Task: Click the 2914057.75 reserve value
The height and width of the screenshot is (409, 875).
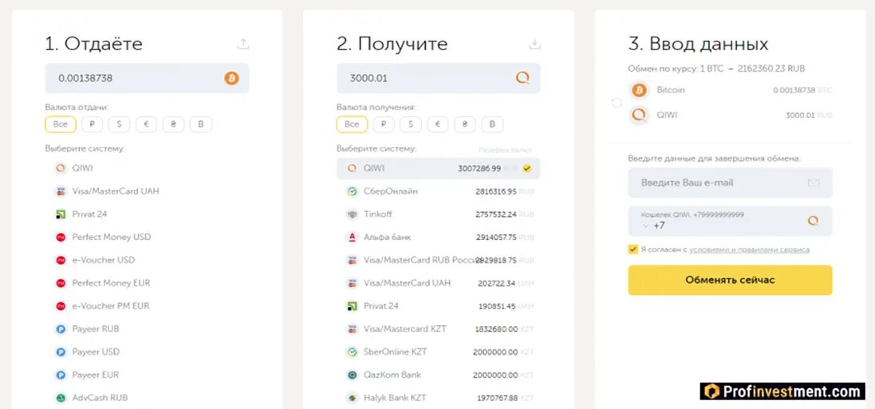Action: point(496,237)
